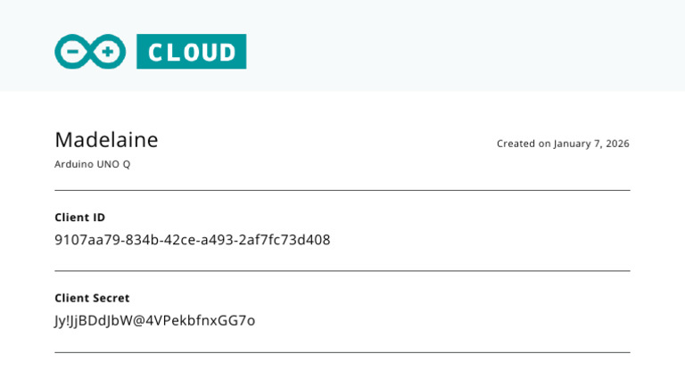685x387 pixels.
Task: Click the Client Secret label
Action: [92, 299]
